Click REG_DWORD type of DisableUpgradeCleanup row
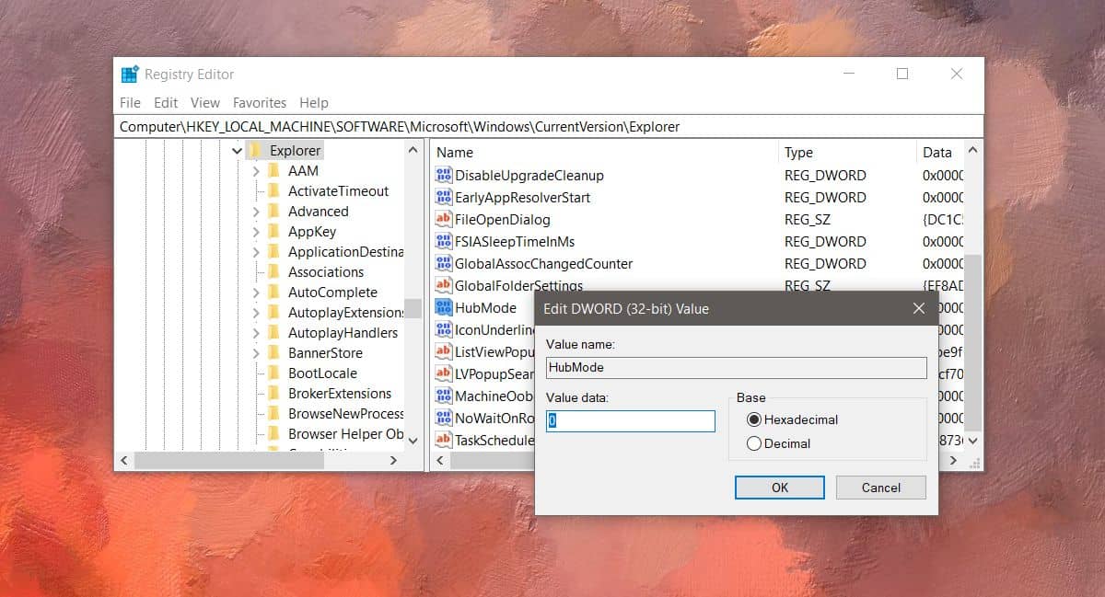This screenshot has width=1105, height=597. 825,175
